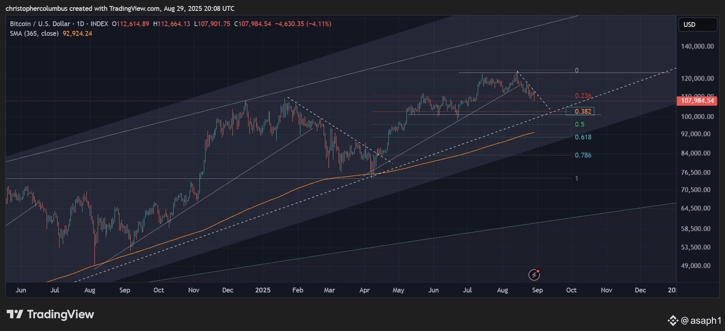Click the SMA value 92,924.24

(77, 33)
